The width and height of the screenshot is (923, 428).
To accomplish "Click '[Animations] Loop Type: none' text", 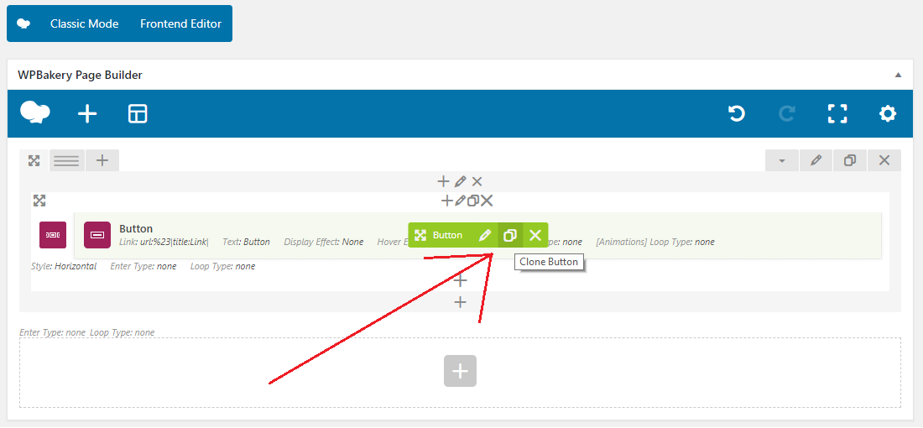I will pyautogui.click(x=655, y=242).
